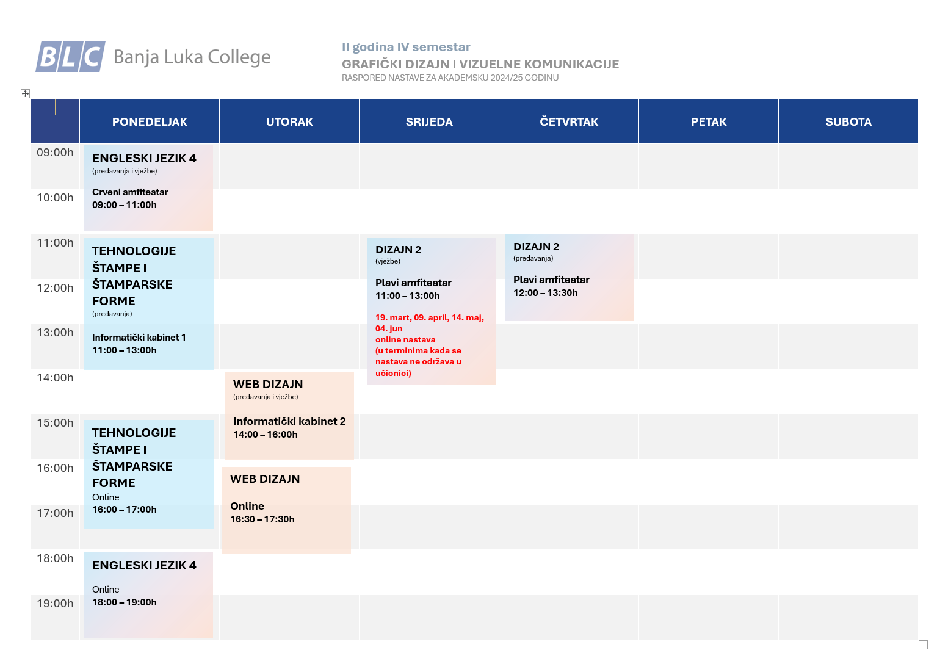Image resolution: width=951 pixels, height=672 pixels.
Task: Click the ENGLESKI JEZIK 4 morning block
Action: (x=148, y=187)
